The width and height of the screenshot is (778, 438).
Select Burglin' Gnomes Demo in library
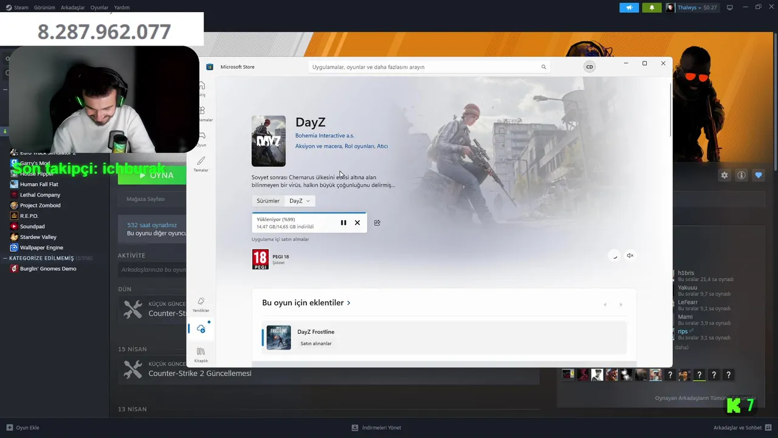point(48,268)
